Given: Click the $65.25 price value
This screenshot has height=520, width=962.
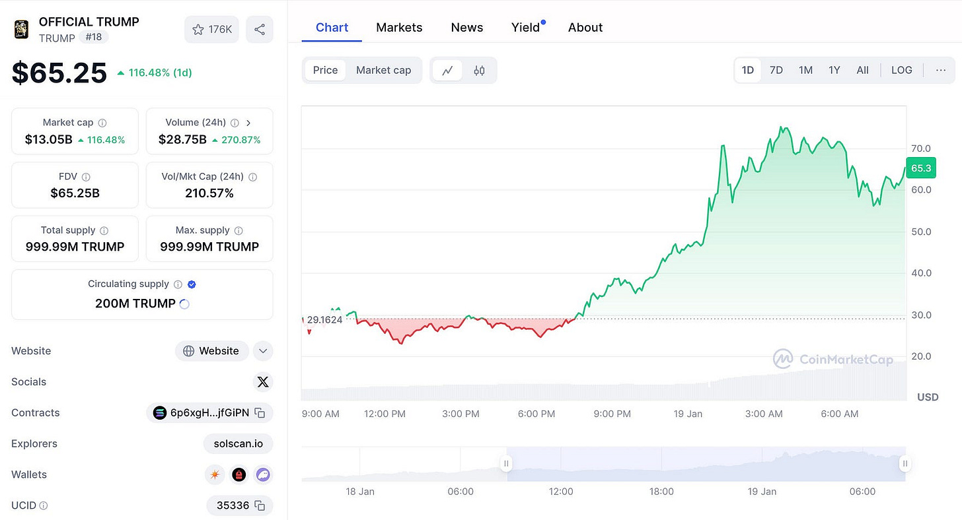Looking at the screenshot, I should (59, 73).
